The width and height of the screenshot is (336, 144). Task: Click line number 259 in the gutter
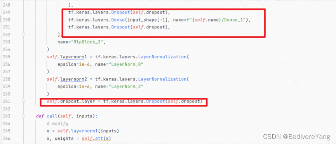tap(7, 86)
